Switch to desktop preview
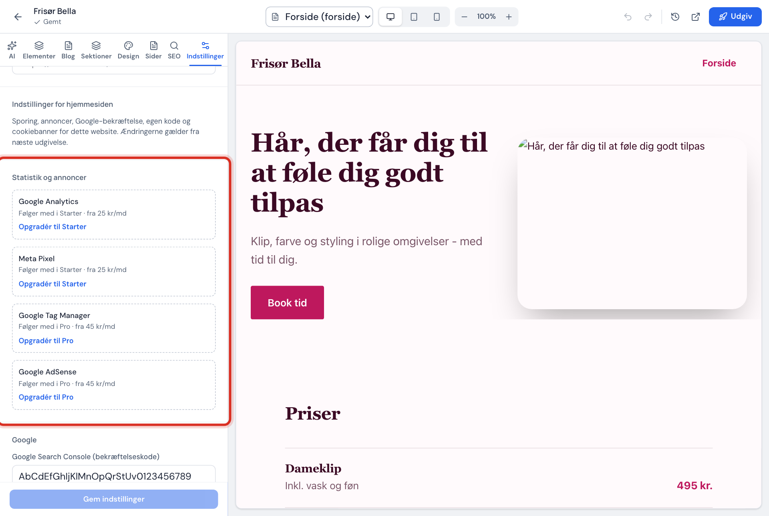This screenshot has height=516, width=769. coord(391,17)
